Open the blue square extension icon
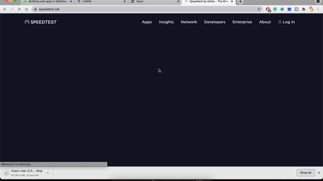 [x=289, y=9]
